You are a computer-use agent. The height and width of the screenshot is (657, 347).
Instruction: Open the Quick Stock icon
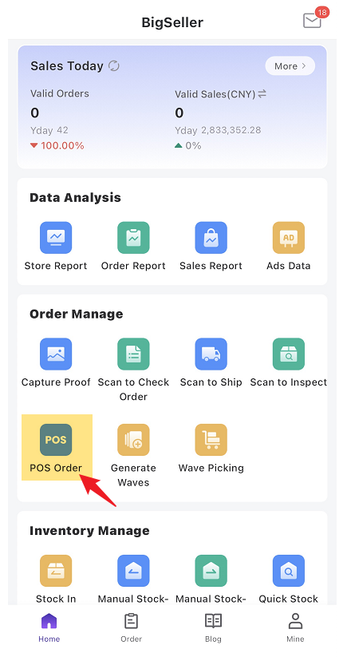click(x=289, y=571)
